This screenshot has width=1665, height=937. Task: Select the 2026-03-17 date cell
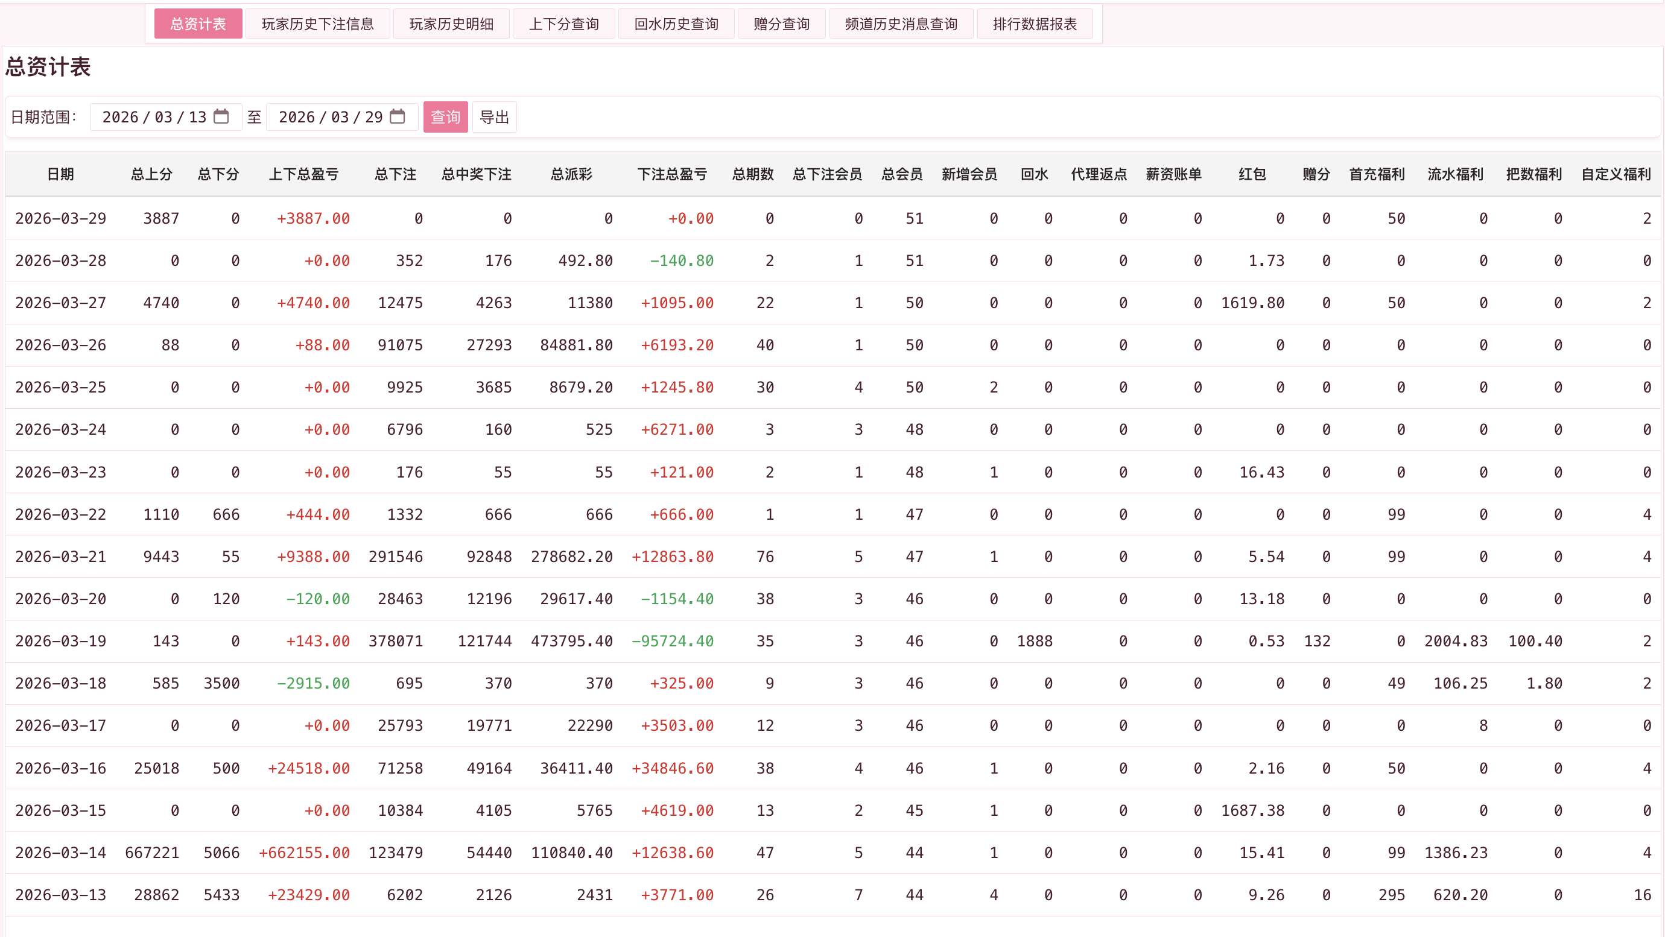point(61,725)
